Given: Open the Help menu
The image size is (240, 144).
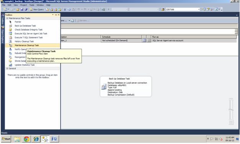Looking at the screenshot, I should [48, 5].
